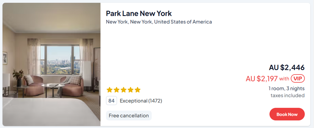Click the red VIP badge
The height and width of the screenshot is (128, 314).
298,78
